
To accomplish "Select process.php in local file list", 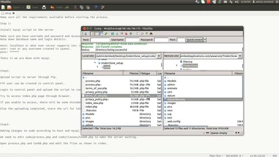I will 122,81.
